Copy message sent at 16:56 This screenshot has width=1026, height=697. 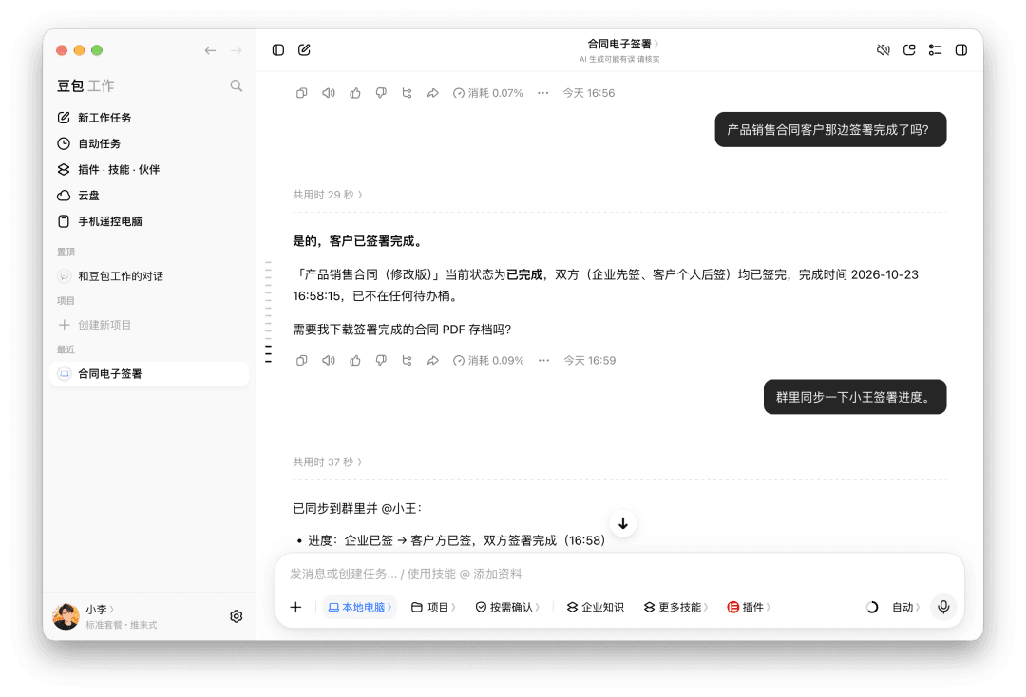pos(302,93)
